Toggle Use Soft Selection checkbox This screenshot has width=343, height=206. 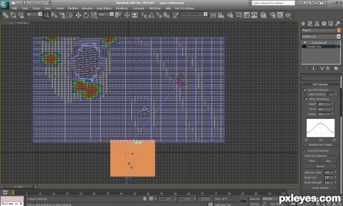click(x=305, y=90)
